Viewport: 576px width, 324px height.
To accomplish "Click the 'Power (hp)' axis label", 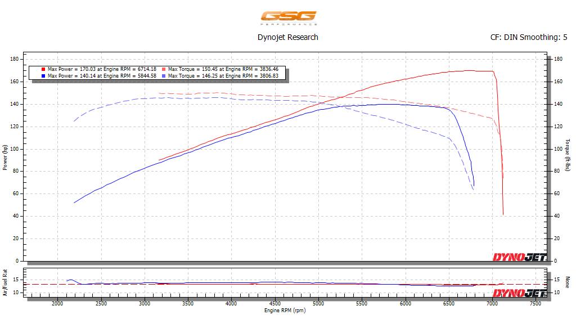I will pos(4,157).
